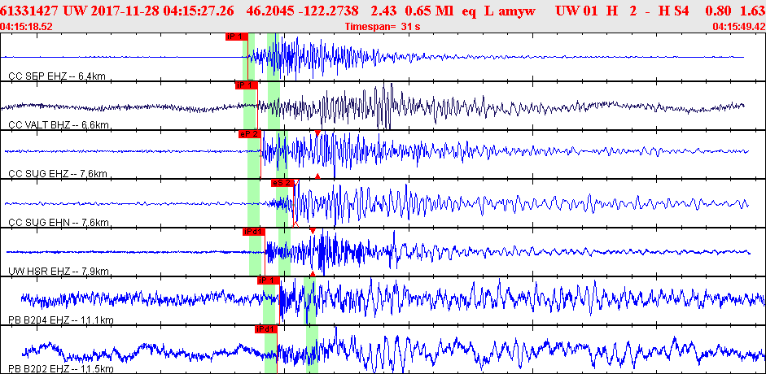The image size is (766, 374).
Task: Click the eP 2 pick flag on SUG EHZ
Action: coord(250,134)
